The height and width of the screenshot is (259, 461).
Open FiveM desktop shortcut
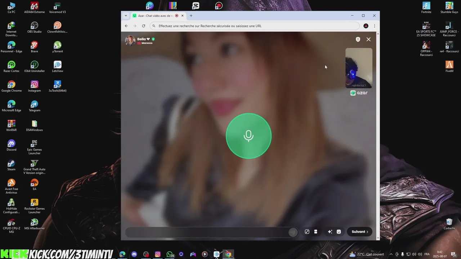(449, 67)
